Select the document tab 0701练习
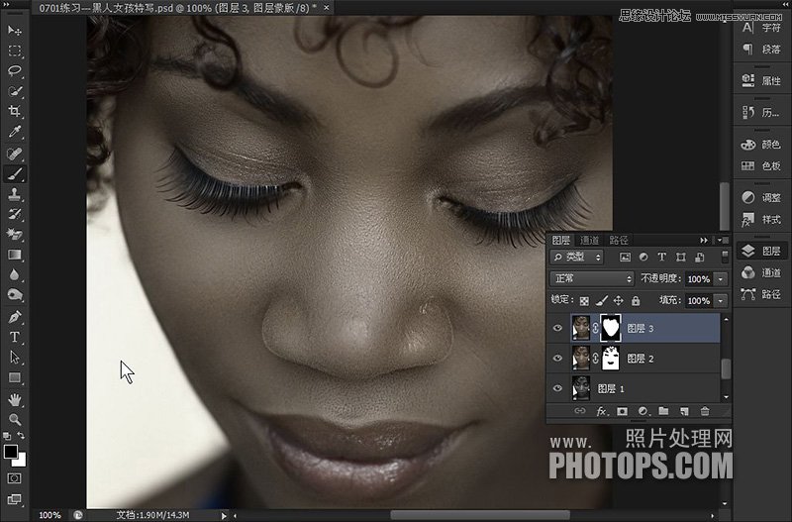 (177, 8)
